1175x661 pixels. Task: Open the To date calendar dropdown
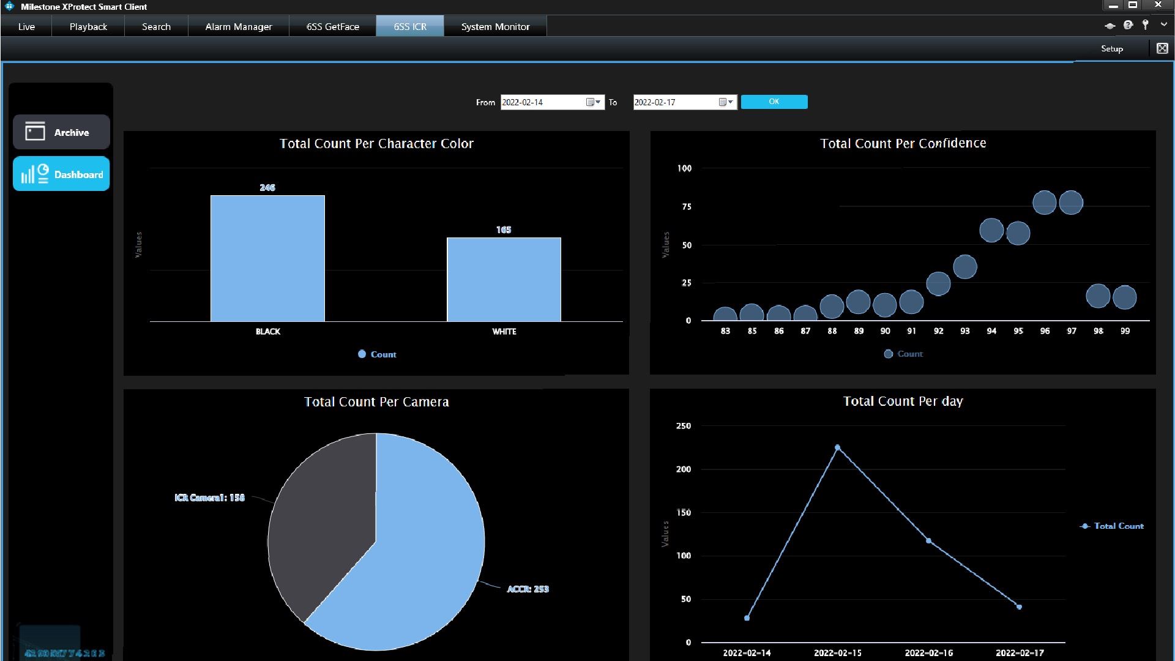tap(726, 102)
